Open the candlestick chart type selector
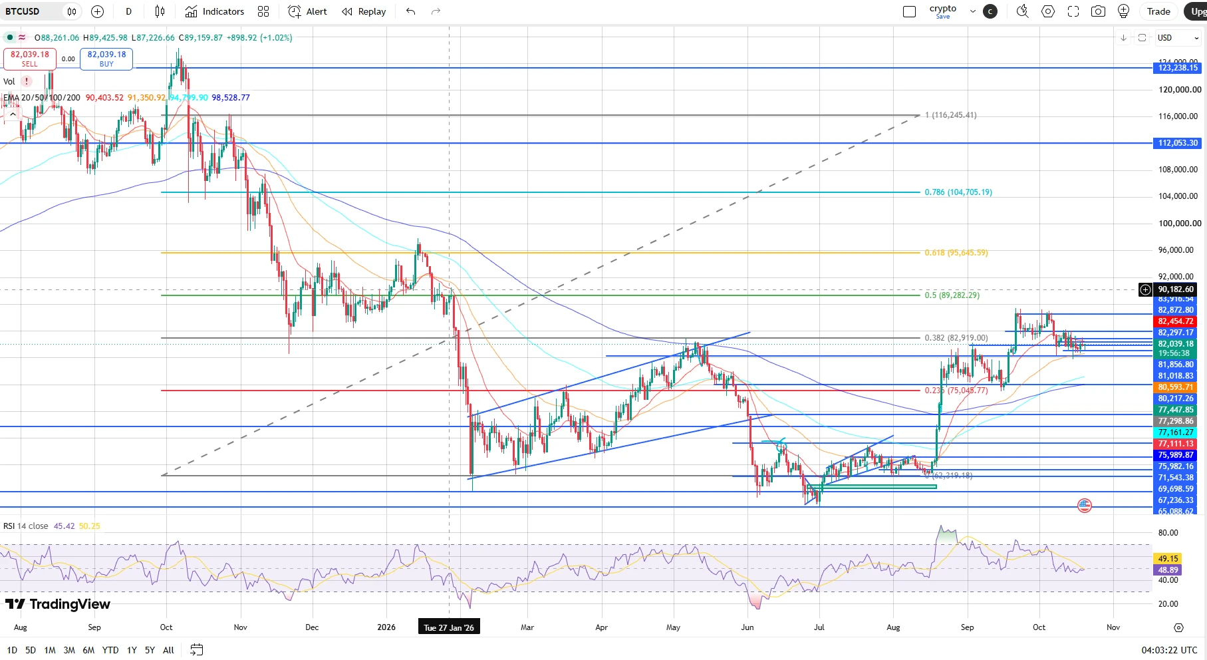The image size is (1207, 660). (x=160, y=11)
